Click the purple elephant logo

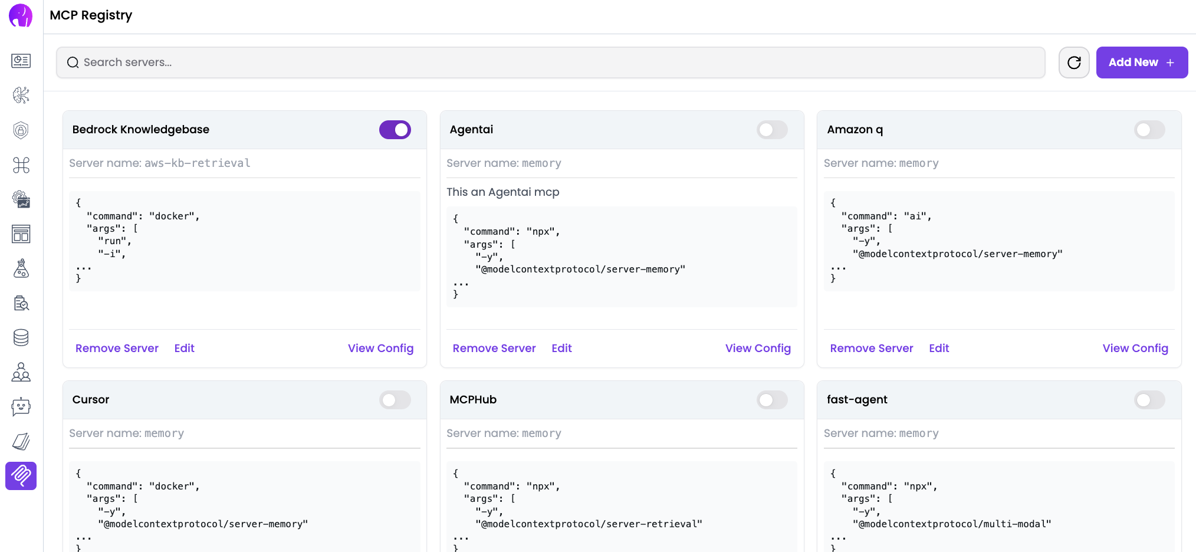(x=21, y=16)
